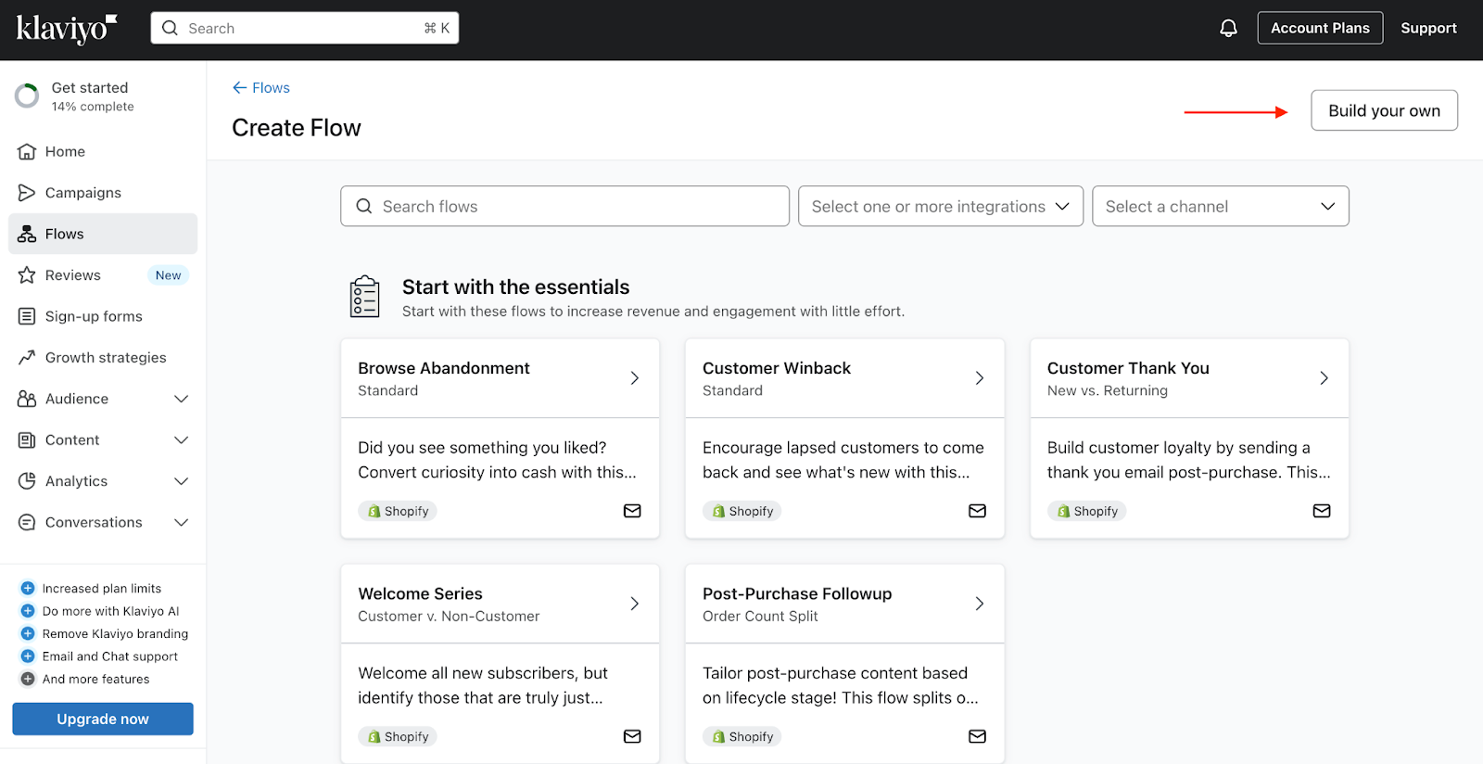Image resolution: width=1483 pixels, height=764 pixels.
Task: Open Browse Abandonment flow via chevron
Action: point(635,378)
